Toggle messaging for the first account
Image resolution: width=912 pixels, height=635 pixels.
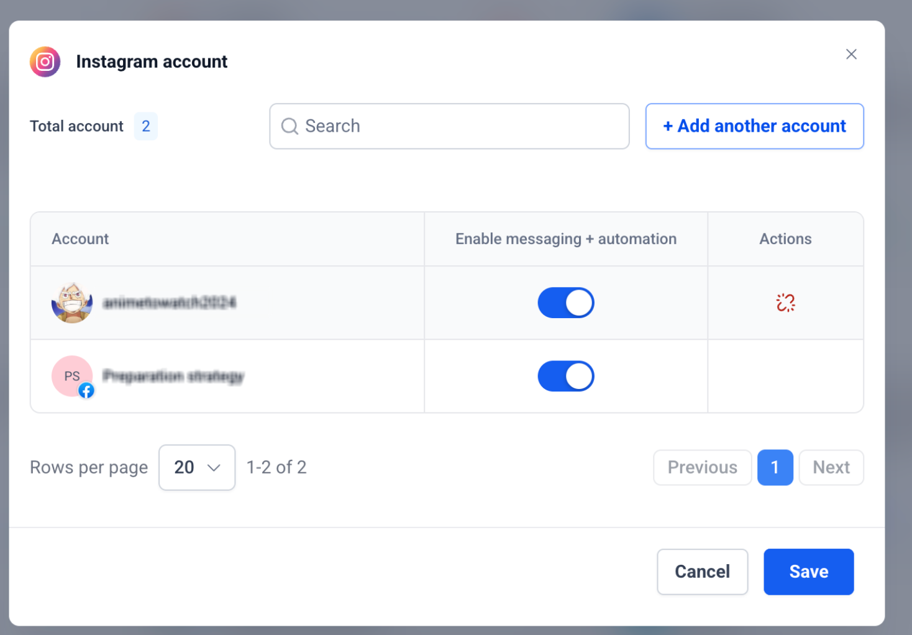(x=566, y=303)
